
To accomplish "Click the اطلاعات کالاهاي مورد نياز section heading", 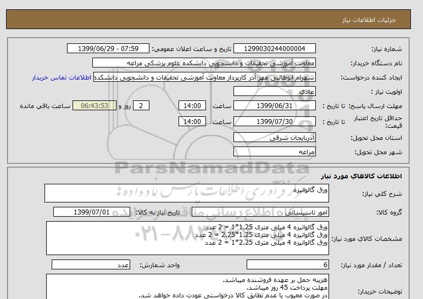I will 361,176.
